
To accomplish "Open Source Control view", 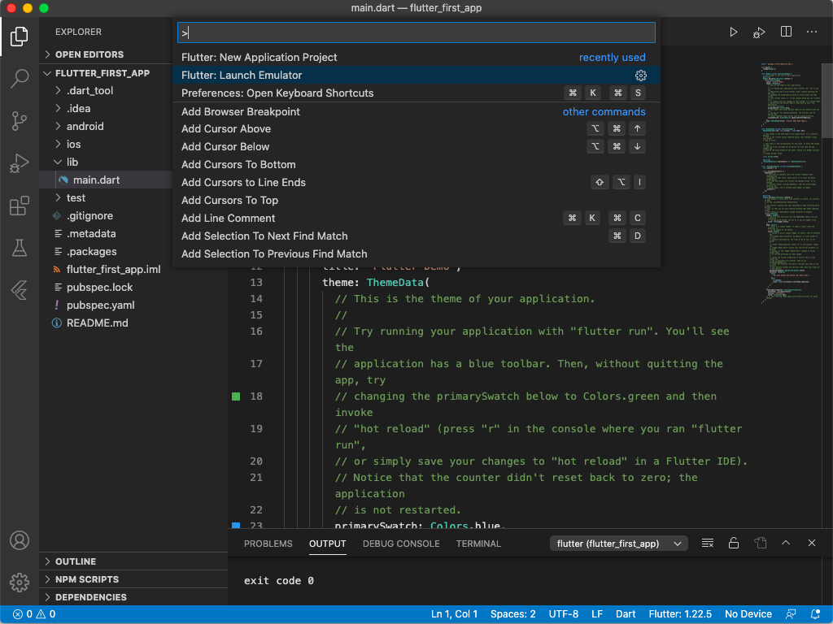I will (20, 121).
